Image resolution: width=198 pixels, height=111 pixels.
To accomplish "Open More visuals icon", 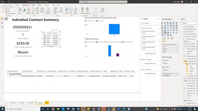I will pyautogui.click(x=75, y=9).
